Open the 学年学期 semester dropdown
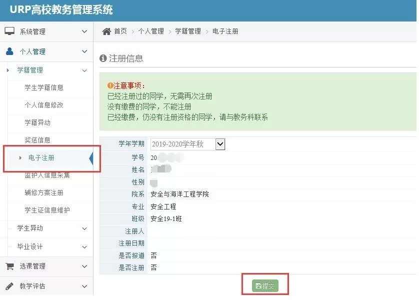This screenshot has width=419, height=300. tap(220, 144)
